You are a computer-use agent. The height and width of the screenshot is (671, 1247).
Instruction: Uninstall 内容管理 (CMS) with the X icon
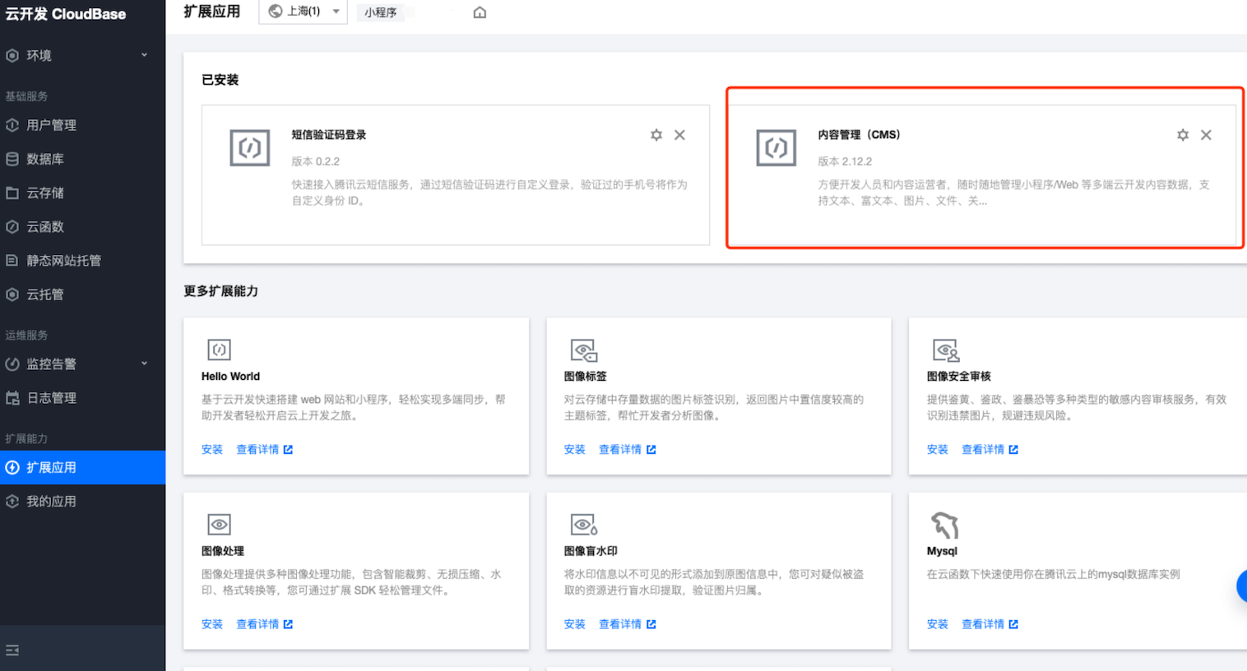(1206, 135)
